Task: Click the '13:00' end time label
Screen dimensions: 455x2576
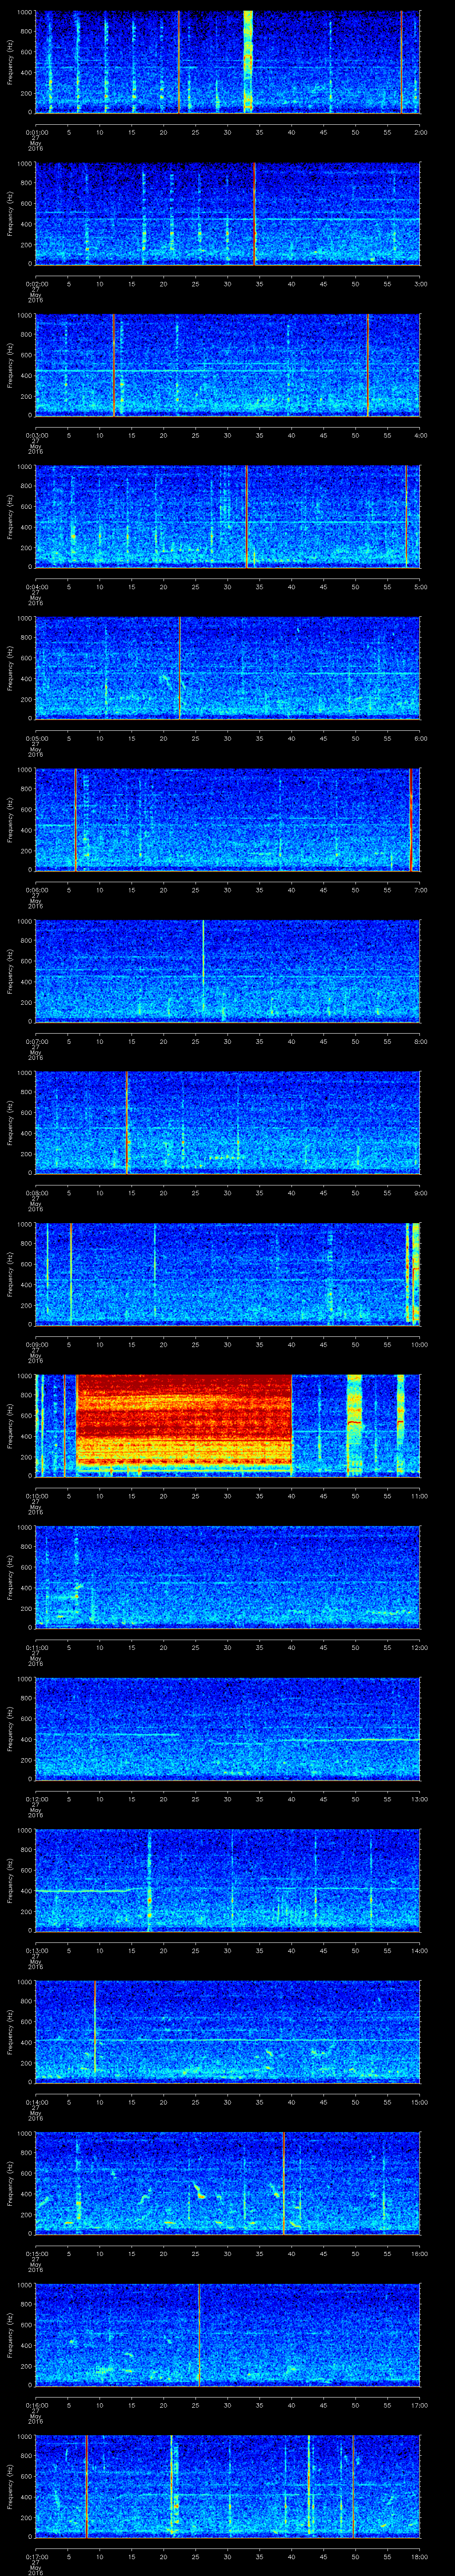Action: (x=419, y=1799)
